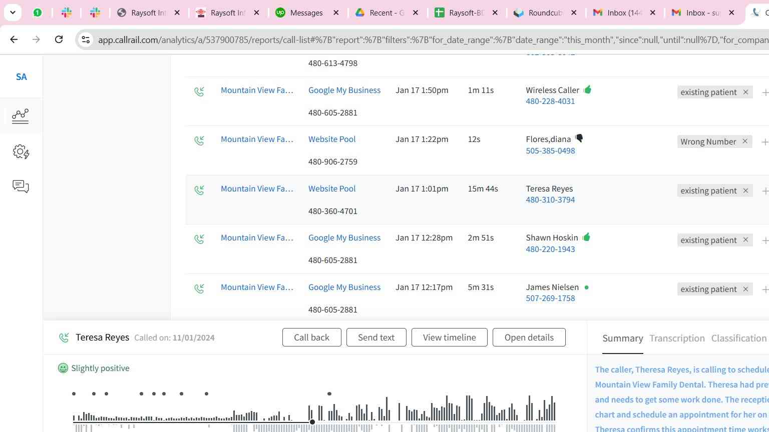
Task: Add a tag to Teresa Reyes row
Action: point(764,191)
